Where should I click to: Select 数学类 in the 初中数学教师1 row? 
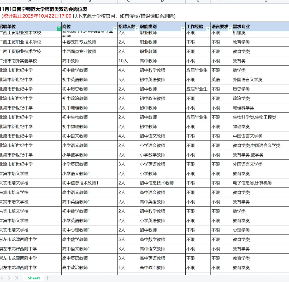click(260, 211)
